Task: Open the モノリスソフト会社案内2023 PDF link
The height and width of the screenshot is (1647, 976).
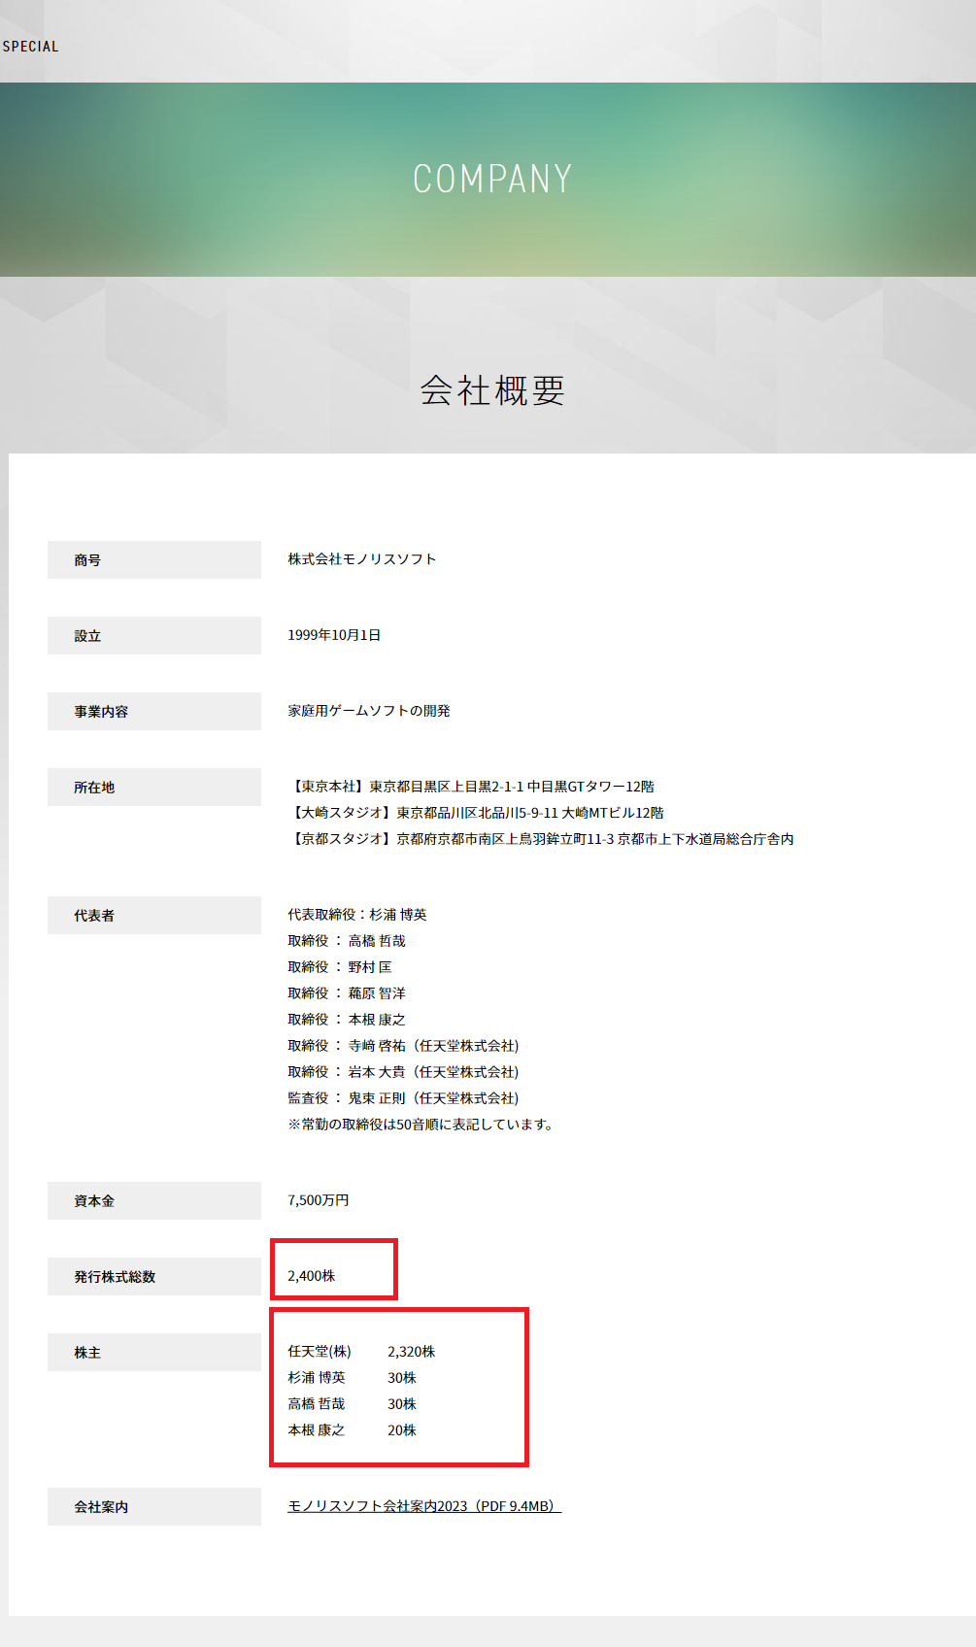Action: (424, 1506)
